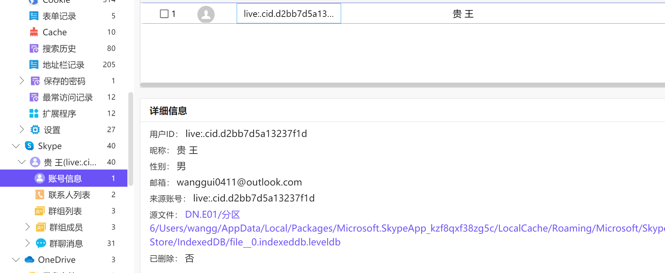The image size is (665, 273).
Task: Click the user avatar in row 1
Action: pos(206,14)
